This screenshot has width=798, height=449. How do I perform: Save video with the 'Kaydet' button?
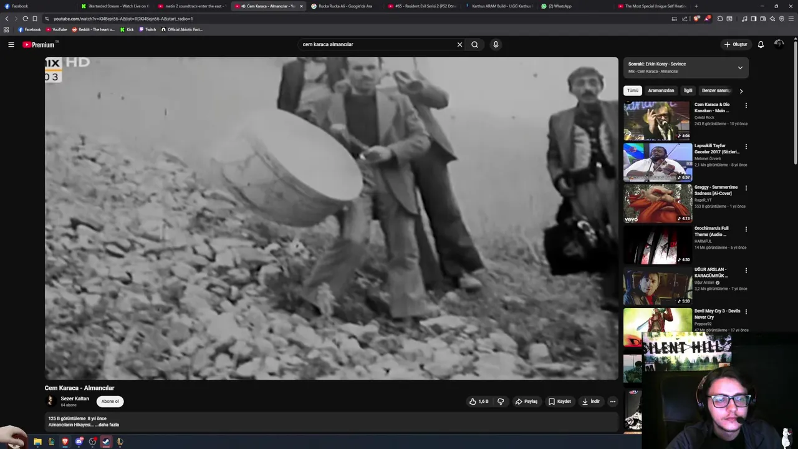[560, 402]
